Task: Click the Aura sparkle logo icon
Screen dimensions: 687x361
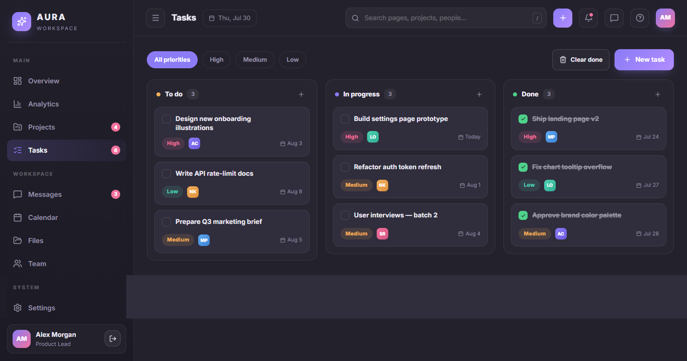Action: [x=22, y=22]
